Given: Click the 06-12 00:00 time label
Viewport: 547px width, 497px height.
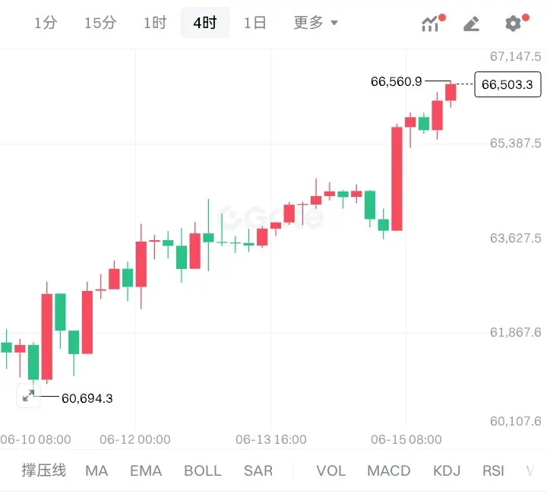Looking at the screenshot, I should 135,439.
